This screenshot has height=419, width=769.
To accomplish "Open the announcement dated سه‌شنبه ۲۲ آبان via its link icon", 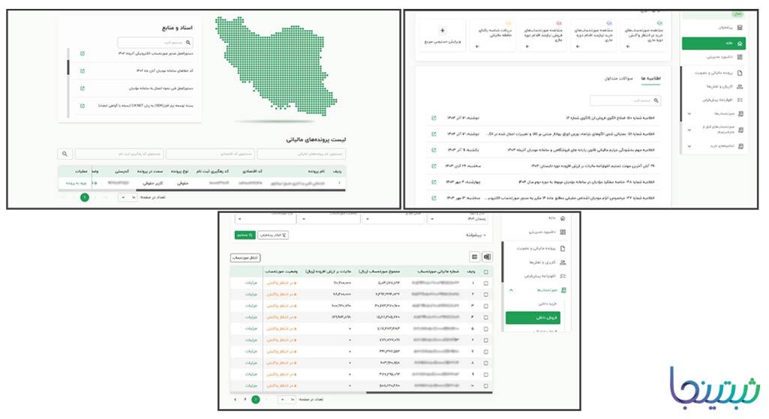I will click(434, 166).
